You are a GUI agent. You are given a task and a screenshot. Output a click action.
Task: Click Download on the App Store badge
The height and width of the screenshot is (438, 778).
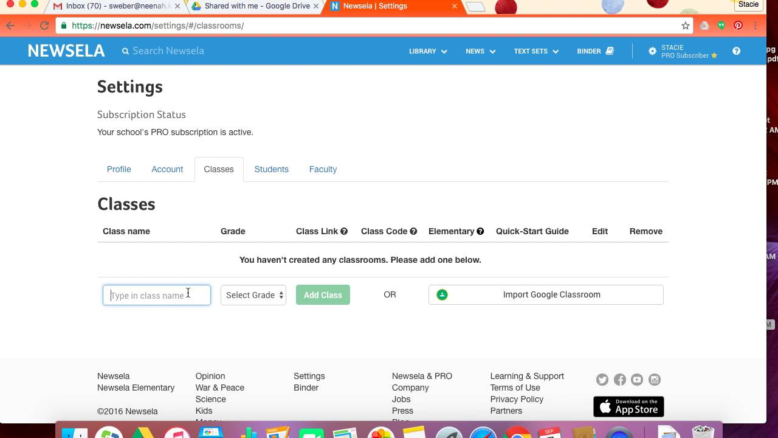(628, 406)
